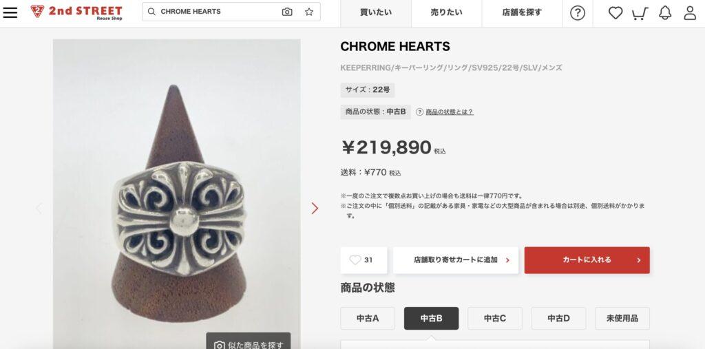
Task: Open the 売りたい tab
Action: (446, 13)
